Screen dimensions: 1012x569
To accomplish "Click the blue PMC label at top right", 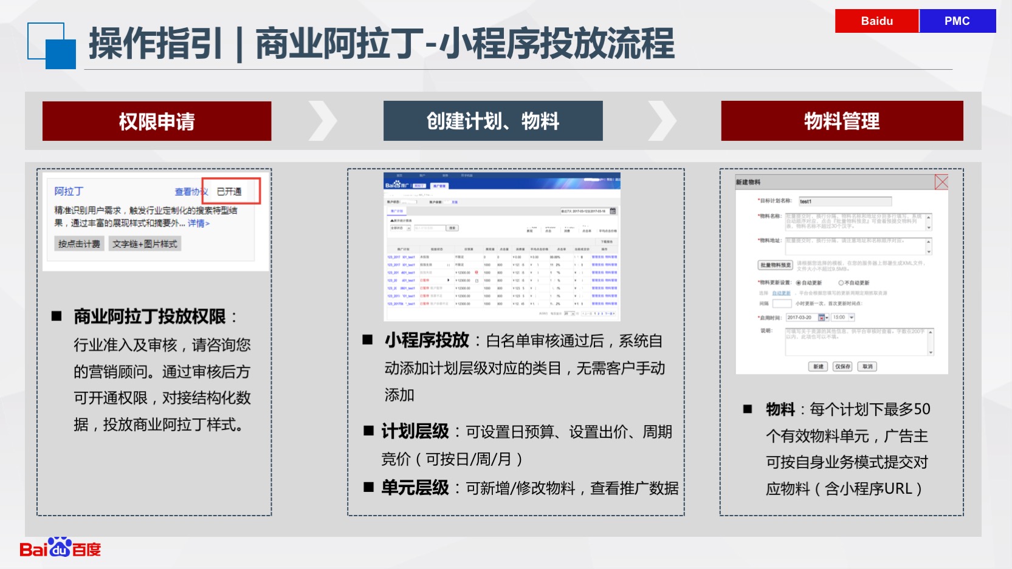I will [957, 21].
